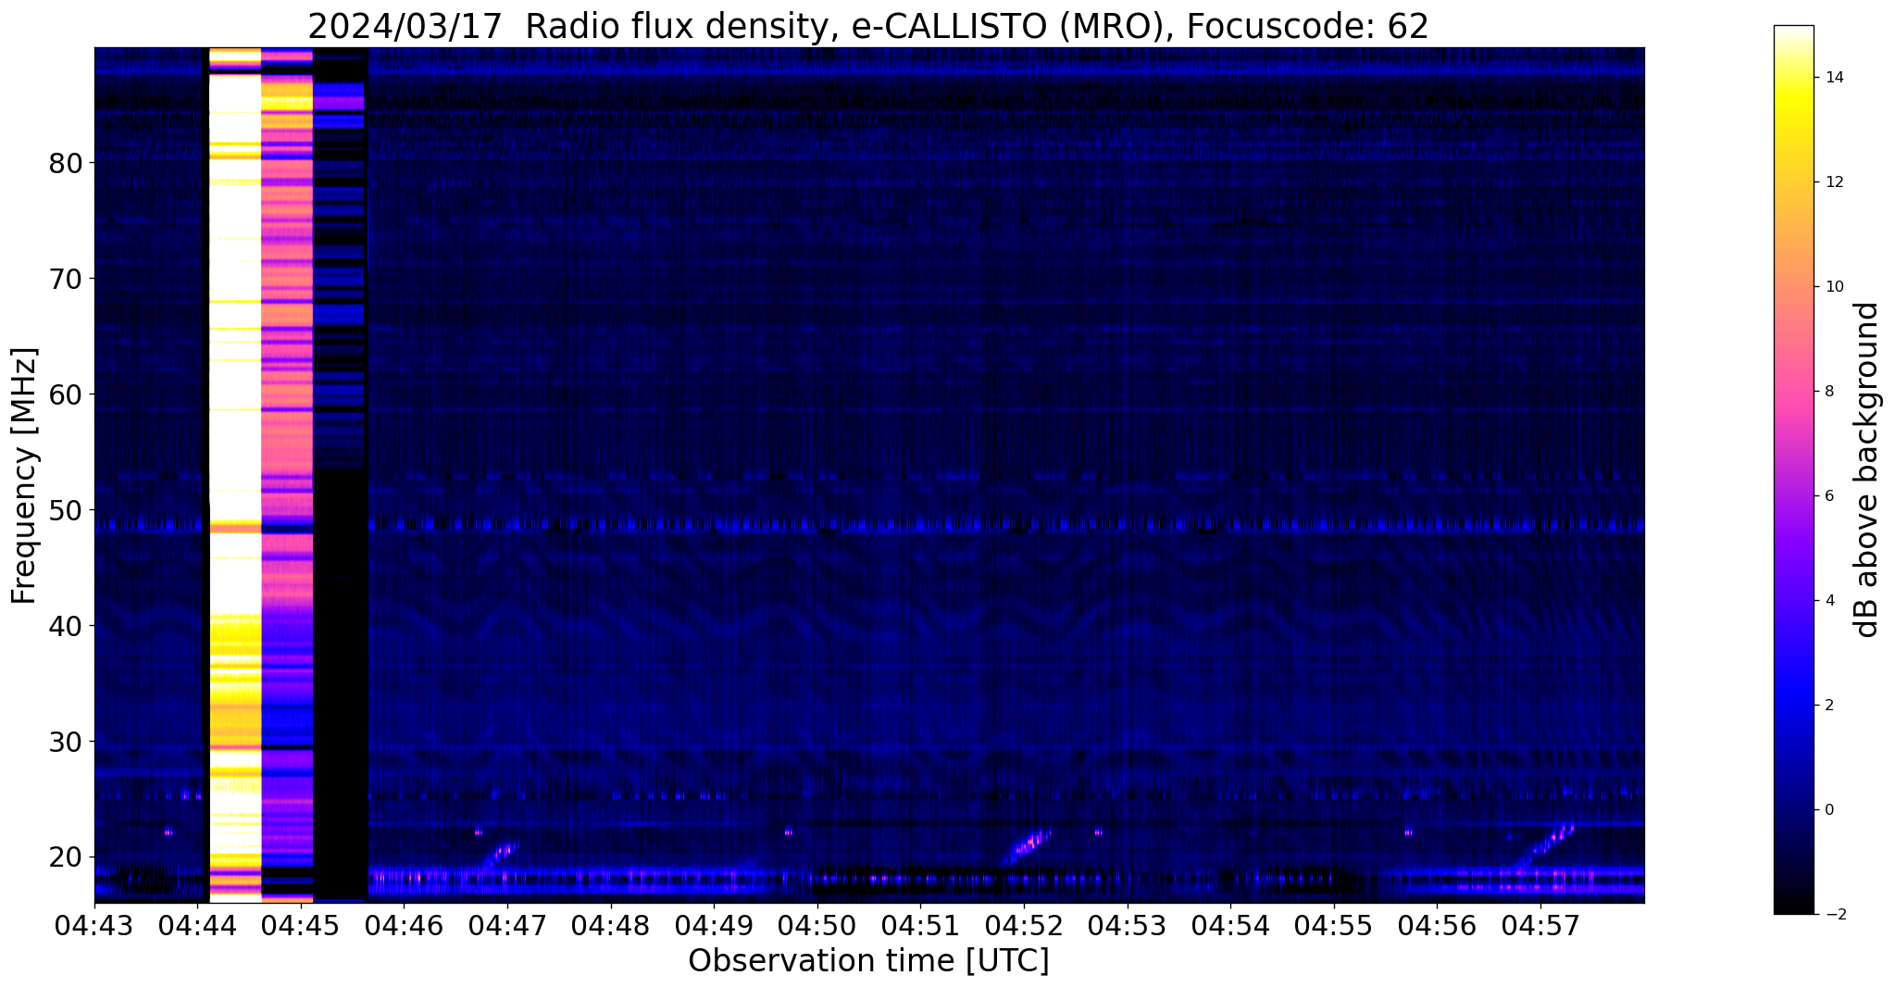Select the 04:46 time tick label
This screenshot has height=988, width=1895.
click(404, 924)
